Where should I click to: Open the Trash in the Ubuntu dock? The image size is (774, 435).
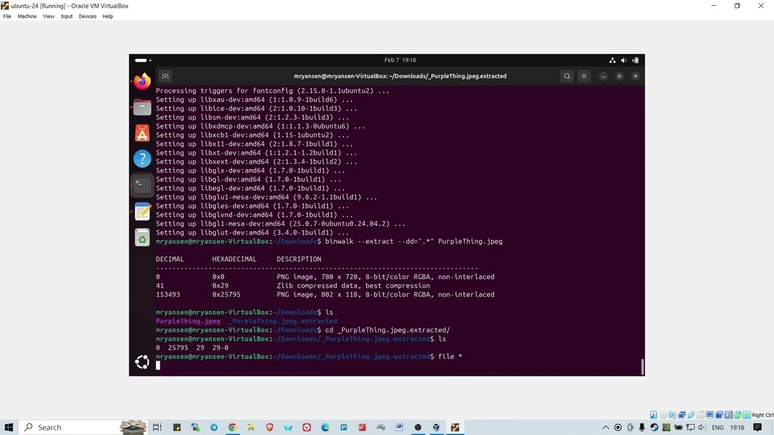(x=142, y=238)
